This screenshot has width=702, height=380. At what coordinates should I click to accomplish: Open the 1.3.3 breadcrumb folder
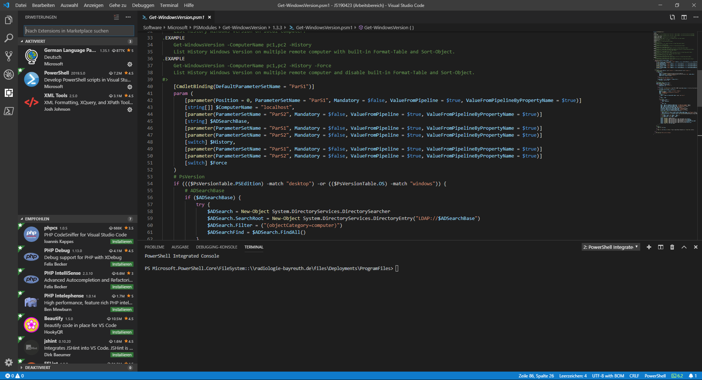pyautogui.click(x=277, y=27)
